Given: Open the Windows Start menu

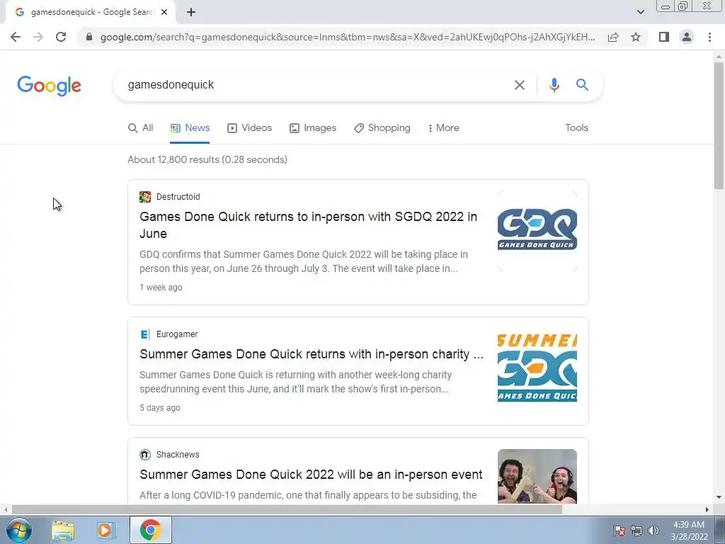Looking at the screenshot, I should [18, 530].
